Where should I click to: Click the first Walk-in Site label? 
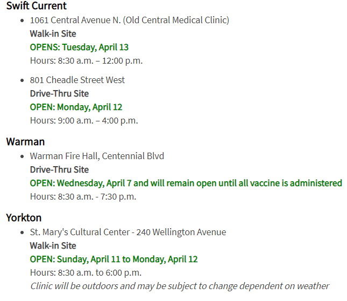coord(53,34)
